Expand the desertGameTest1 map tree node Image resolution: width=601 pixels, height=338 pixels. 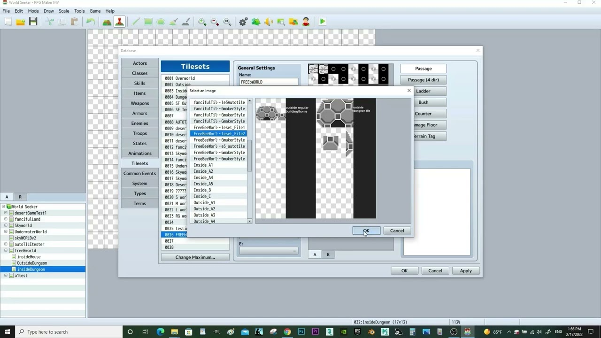coord(6,213)
